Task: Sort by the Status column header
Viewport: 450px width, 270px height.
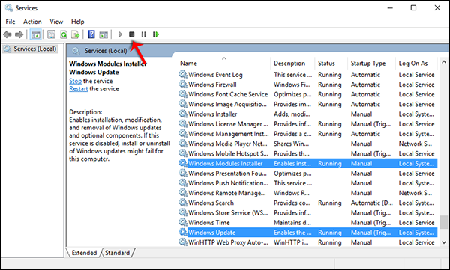Action: coord(331,63)
